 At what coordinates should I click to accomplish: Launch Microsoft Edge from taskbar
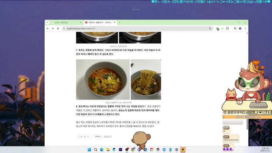(102, 149)
